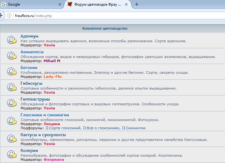Open the Синнингии subforum link
The image size is (225, 163).
[135, 128]
